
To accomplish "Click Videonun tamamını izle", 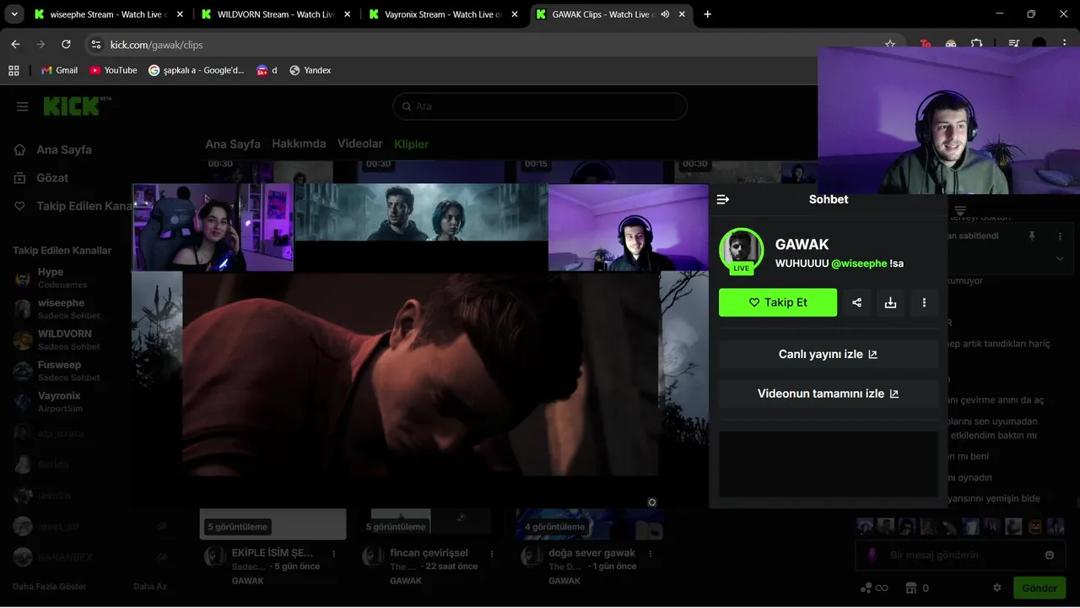I will [x=828, y=394].
